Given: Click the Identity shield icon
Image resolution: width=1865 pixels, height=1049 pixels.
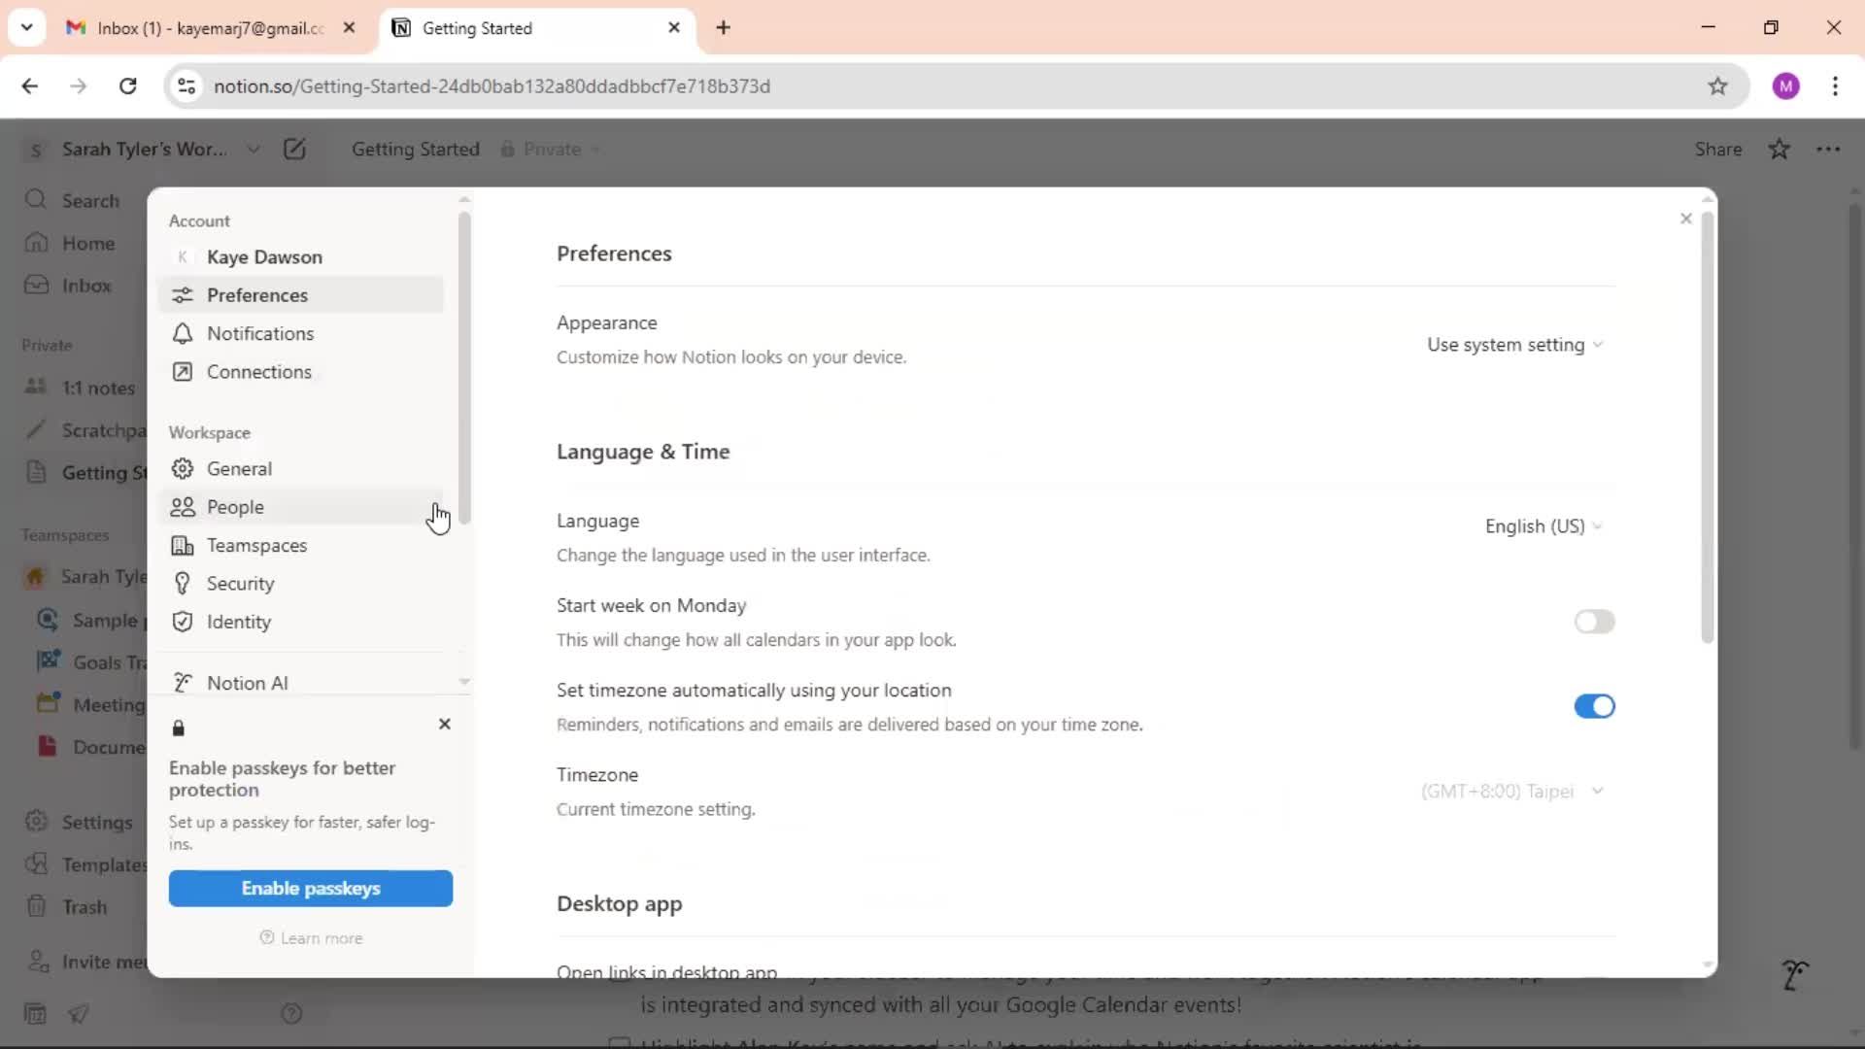Looking at the screenshot, I should pos(182,622).
